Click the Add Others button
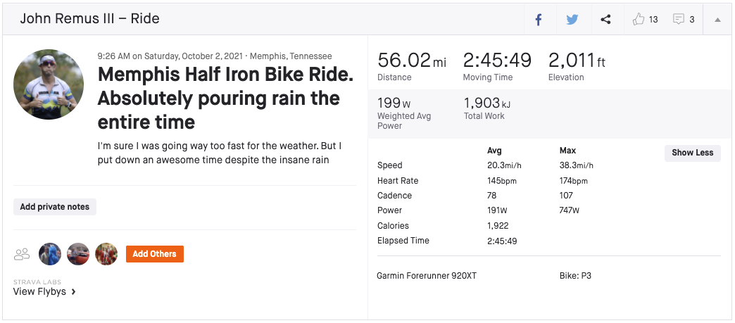 (154, 254)
